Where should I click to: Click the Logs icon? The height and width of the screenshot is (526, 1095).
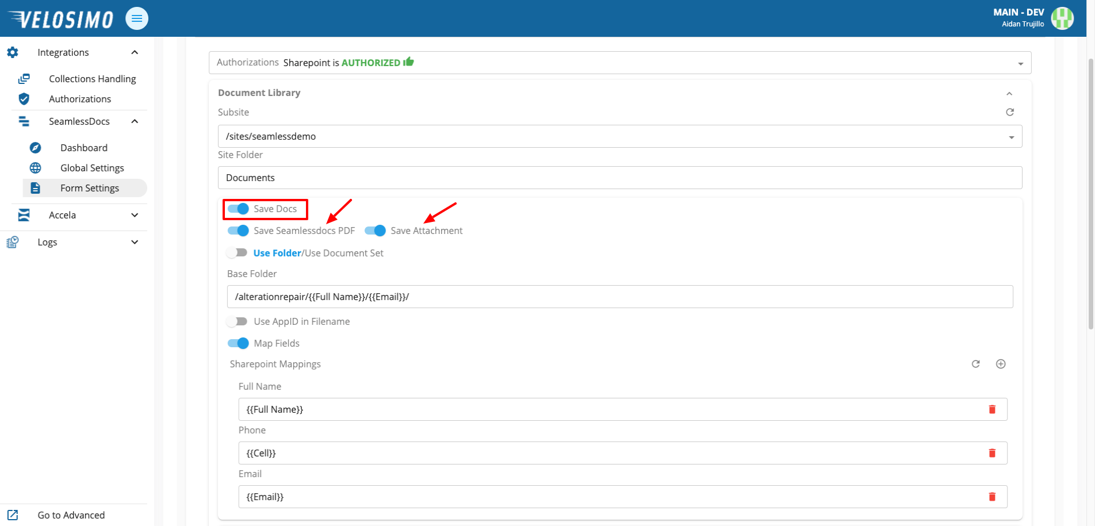click(13, 242)
